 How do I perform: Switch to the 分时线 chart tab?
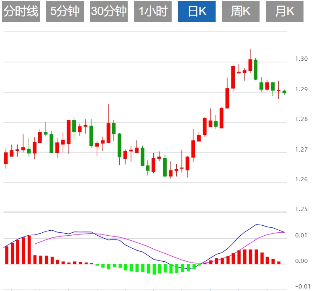point(21,11)
